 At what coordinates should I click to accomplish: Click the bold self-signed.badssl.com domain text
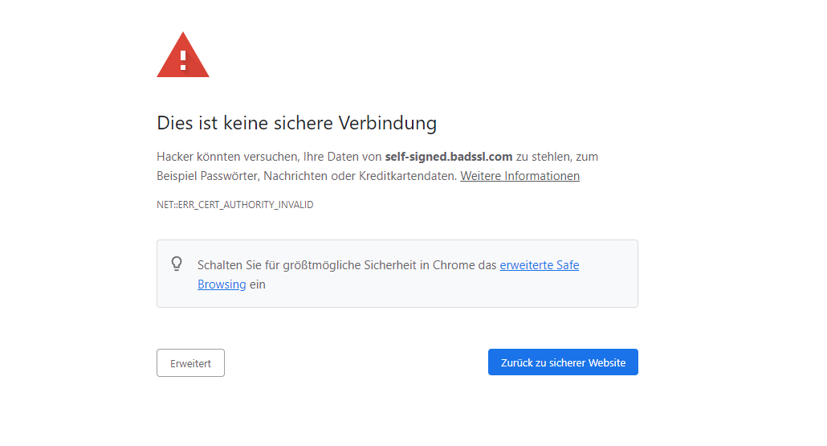[x=448, y=157]
